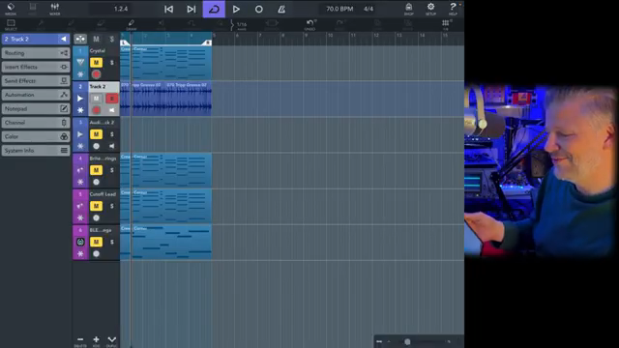Open the Notepad section
This screenshot has height=348, width=619.
[x=36, y=108]
